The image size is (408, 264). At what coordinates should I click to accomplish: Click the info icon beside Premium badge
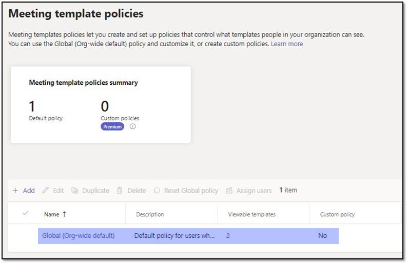pos(133,127)
